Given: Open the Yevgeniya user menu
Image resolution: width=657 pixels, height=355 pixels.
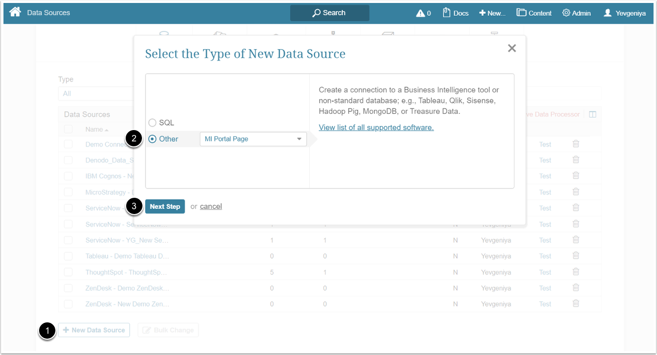Looking at the screenshot, I should pos(624,13).
